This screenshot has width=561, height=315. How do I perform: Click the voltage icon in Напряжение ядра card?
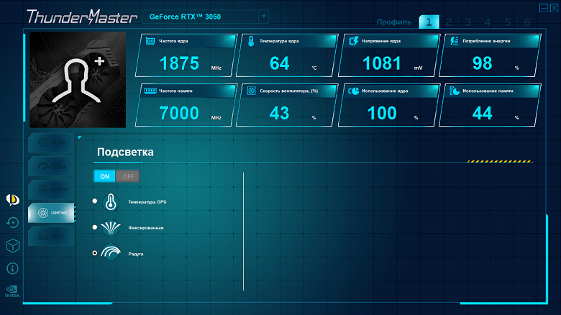pyautogui.click(x=353, y=41)
